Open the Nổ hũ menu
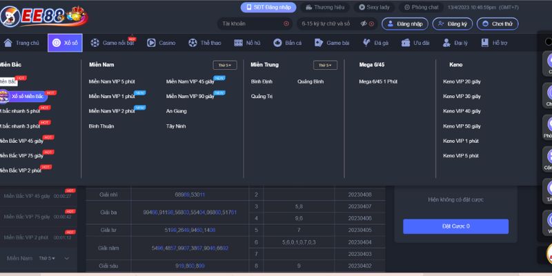552x276 pixels. coord(247,43)
